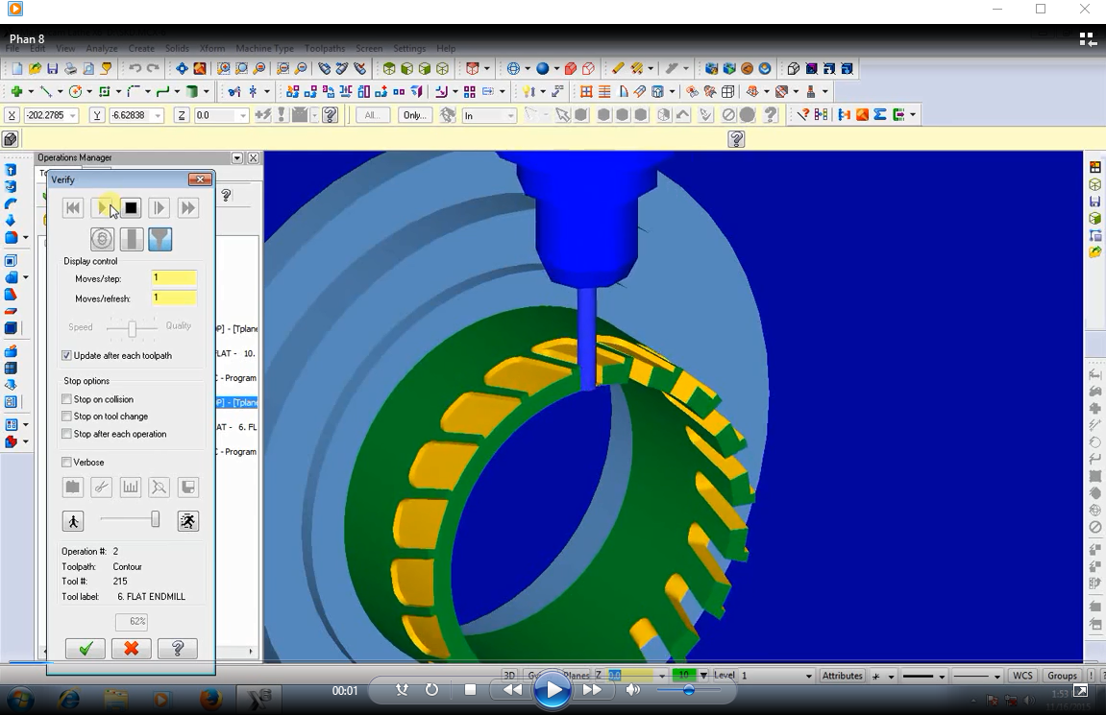The width and height of the screenshot is (1106, 715).
Task: Click the Create rectangle icon
Action: coord(105,91)
